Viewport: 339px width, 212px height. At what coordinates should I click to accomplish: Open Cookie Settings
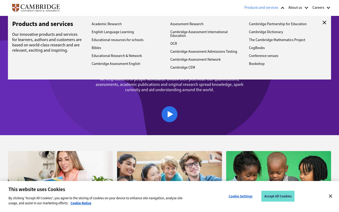[240, 196]
